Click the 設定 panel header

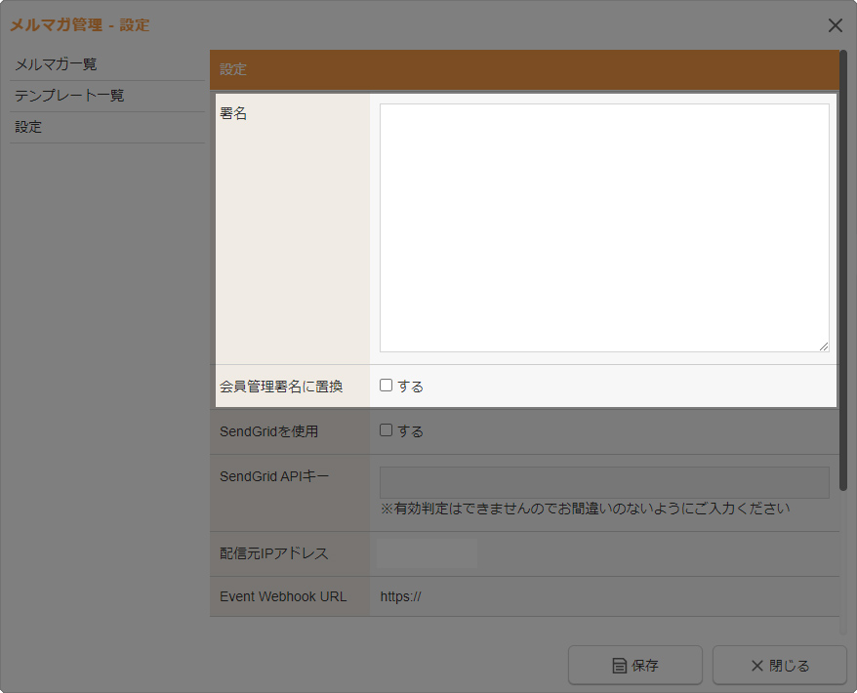[524, 70]
